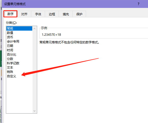Open the 对齐 tab
The height and width of the screenshot is (123, 148).
click(x=24, y=14)
